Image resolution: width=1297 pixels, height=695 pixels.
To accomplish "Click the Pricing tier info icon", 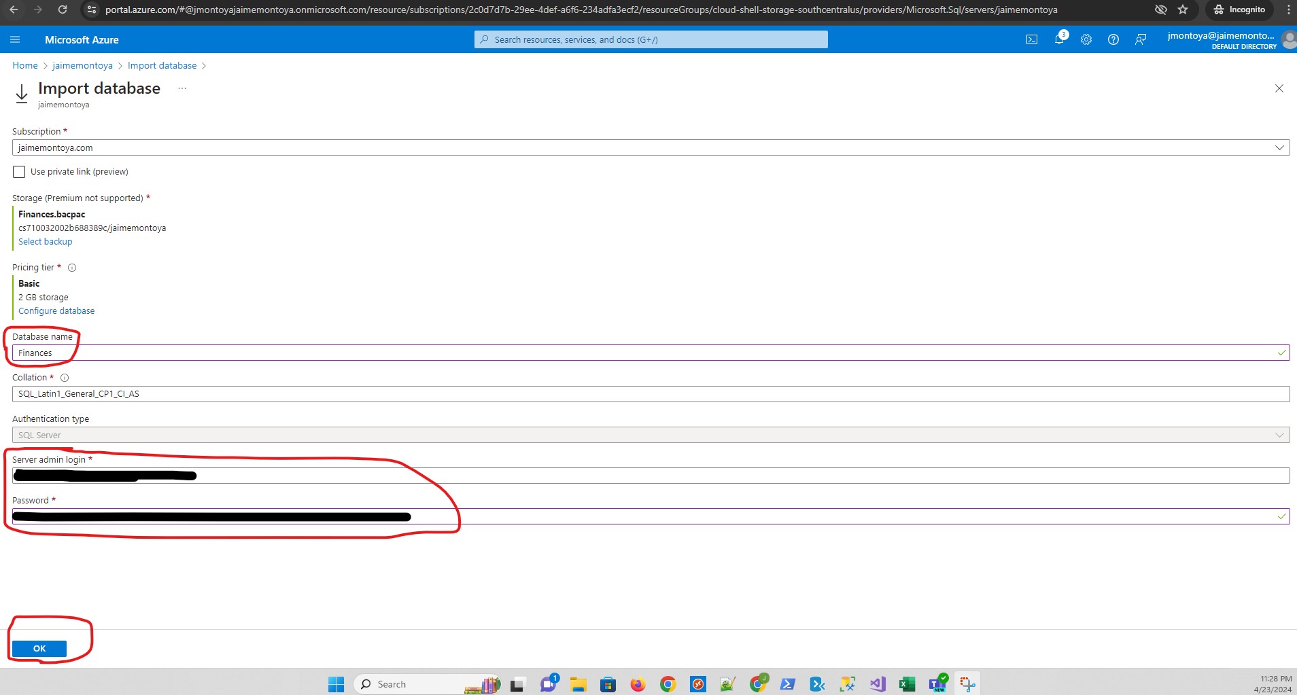I will [x=72, y=268].
